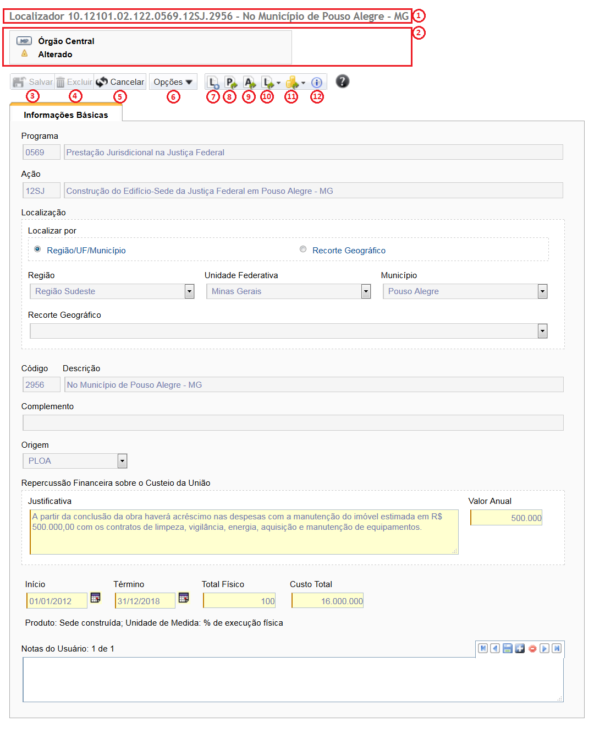
Task: Click the toolbar icon with letter A
Action: [x=249, y=83]
